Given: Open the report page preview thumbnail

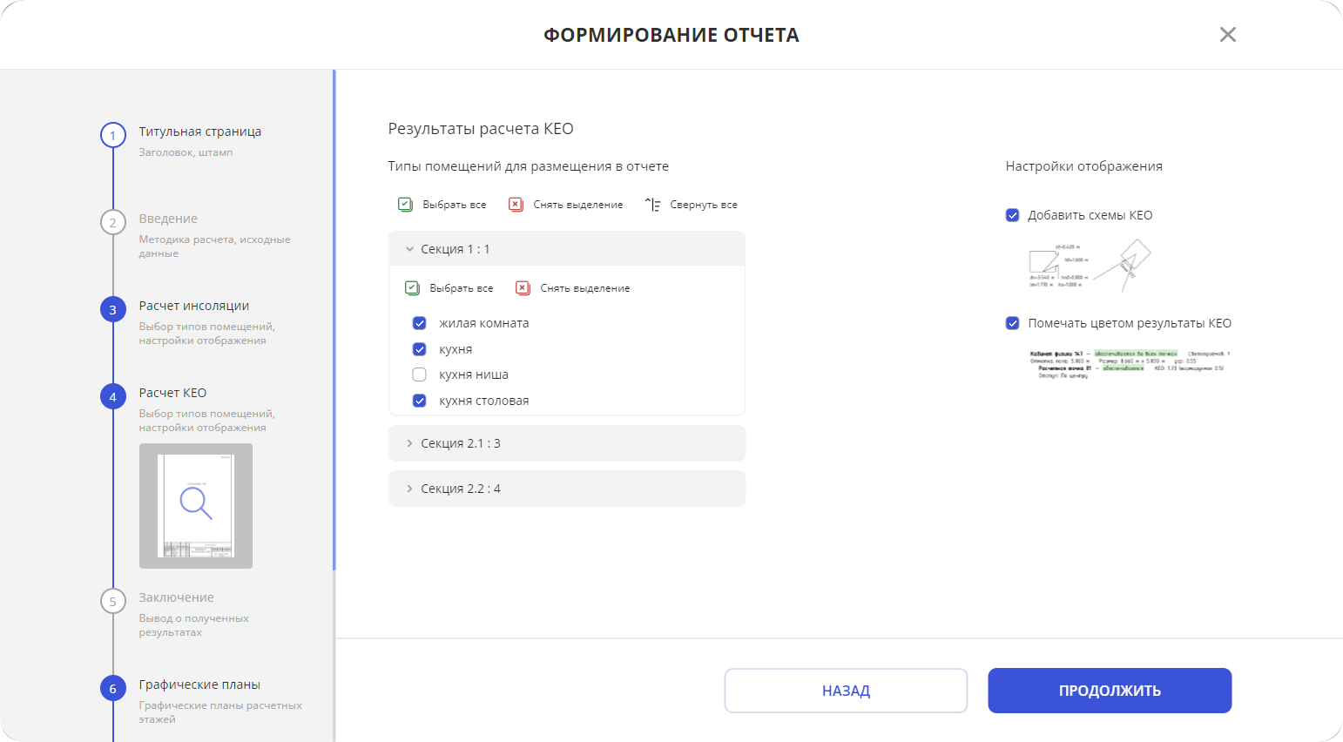Looking at the screenshot, I should 196,506.
